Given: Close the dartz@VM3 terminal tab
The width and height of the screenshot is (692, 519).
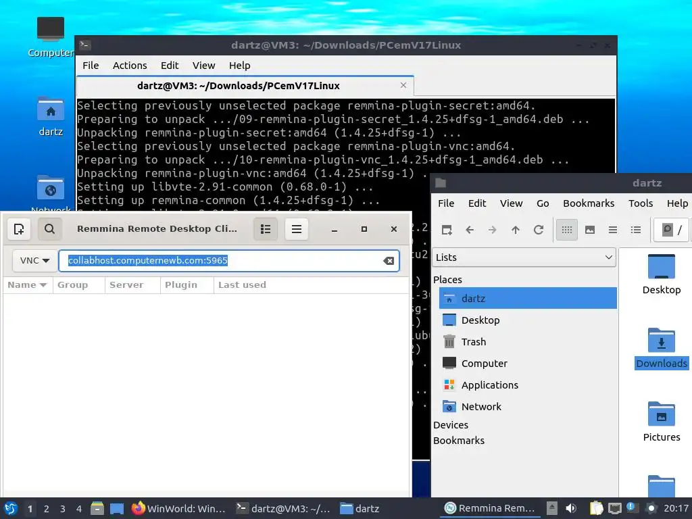Looking at the screenshot, I should click(x=403, y=85).
